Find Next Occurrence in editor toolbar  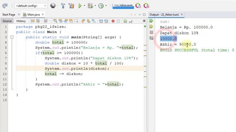pyautogui.click(x=66, y=21)
